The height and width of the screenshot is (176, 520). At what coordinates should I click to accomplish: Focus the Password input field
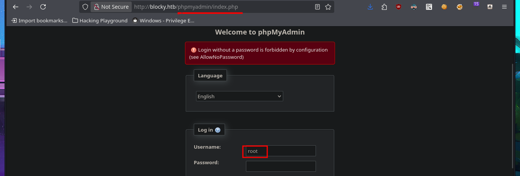click(x=281, y=166)
